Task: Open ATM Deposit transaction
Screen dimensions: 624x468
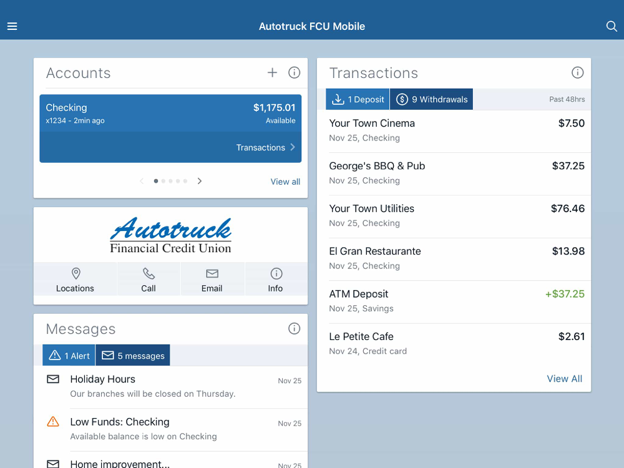Action: (x=457, y=301)
